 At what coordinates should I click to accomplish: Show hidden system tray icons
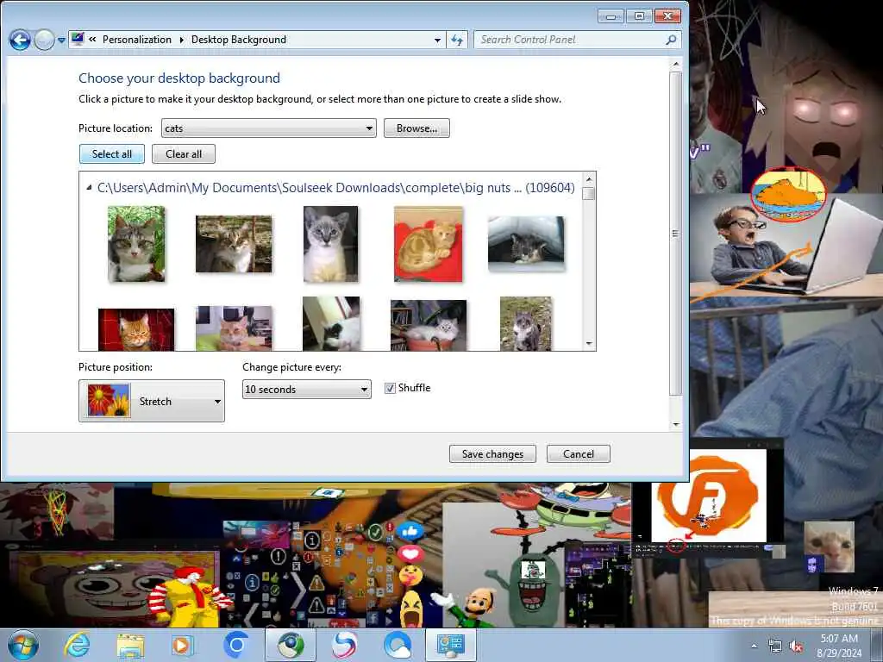tap(754, 646)
